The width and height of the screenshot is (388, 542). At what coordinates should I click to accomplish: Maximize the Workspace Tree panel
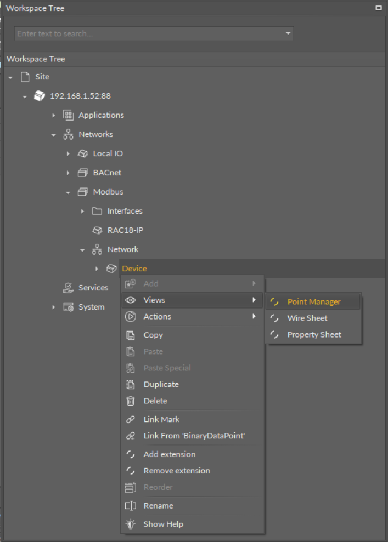pyautogui.click(x=378, y=8)
